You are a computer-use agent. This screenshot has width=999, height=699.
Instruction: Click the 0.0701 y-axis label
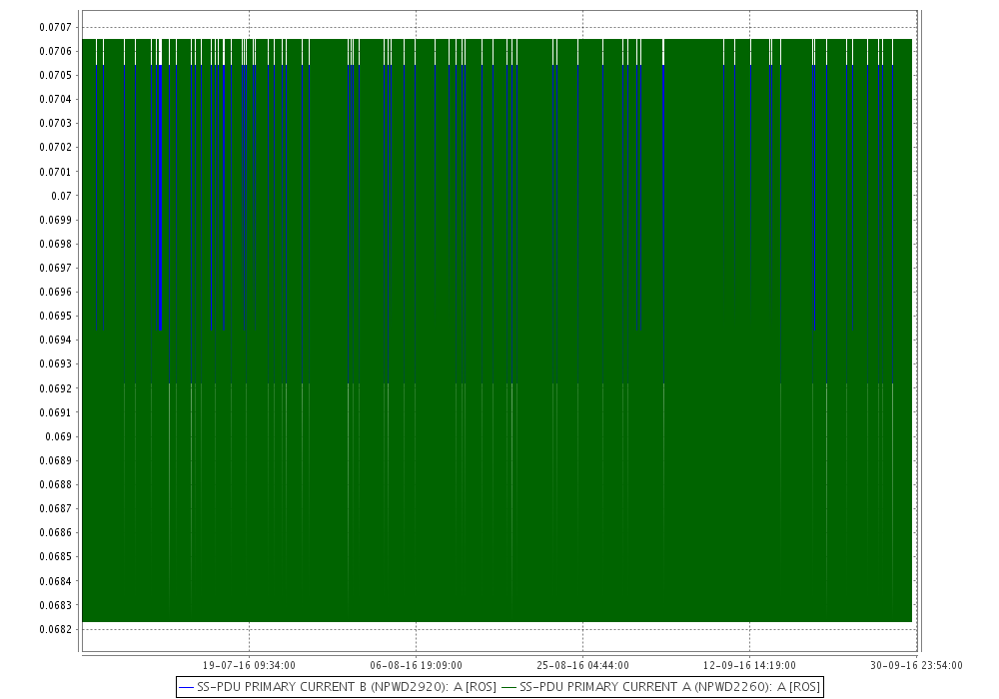[55, 172]
